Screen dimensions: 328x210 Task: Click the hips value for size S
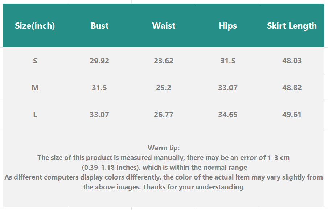coord(227,61)
